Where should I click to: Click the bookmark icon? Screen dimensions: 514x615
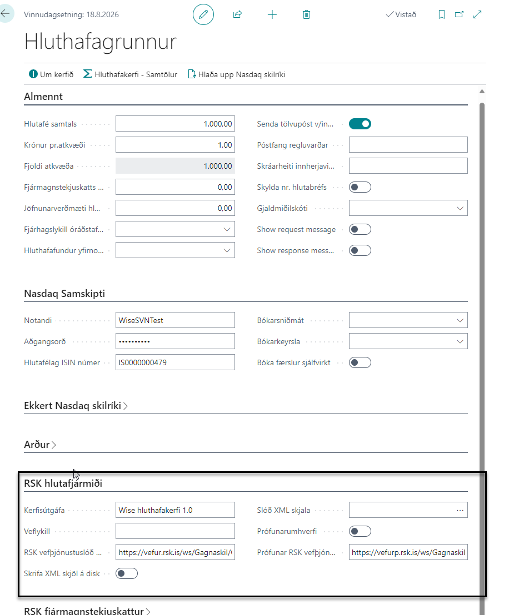pos(442,15)
